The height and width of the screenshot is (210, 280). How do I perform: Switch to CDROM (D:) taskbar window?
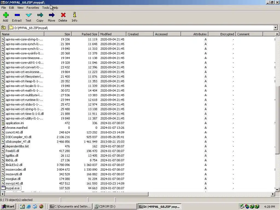(115, 206)
